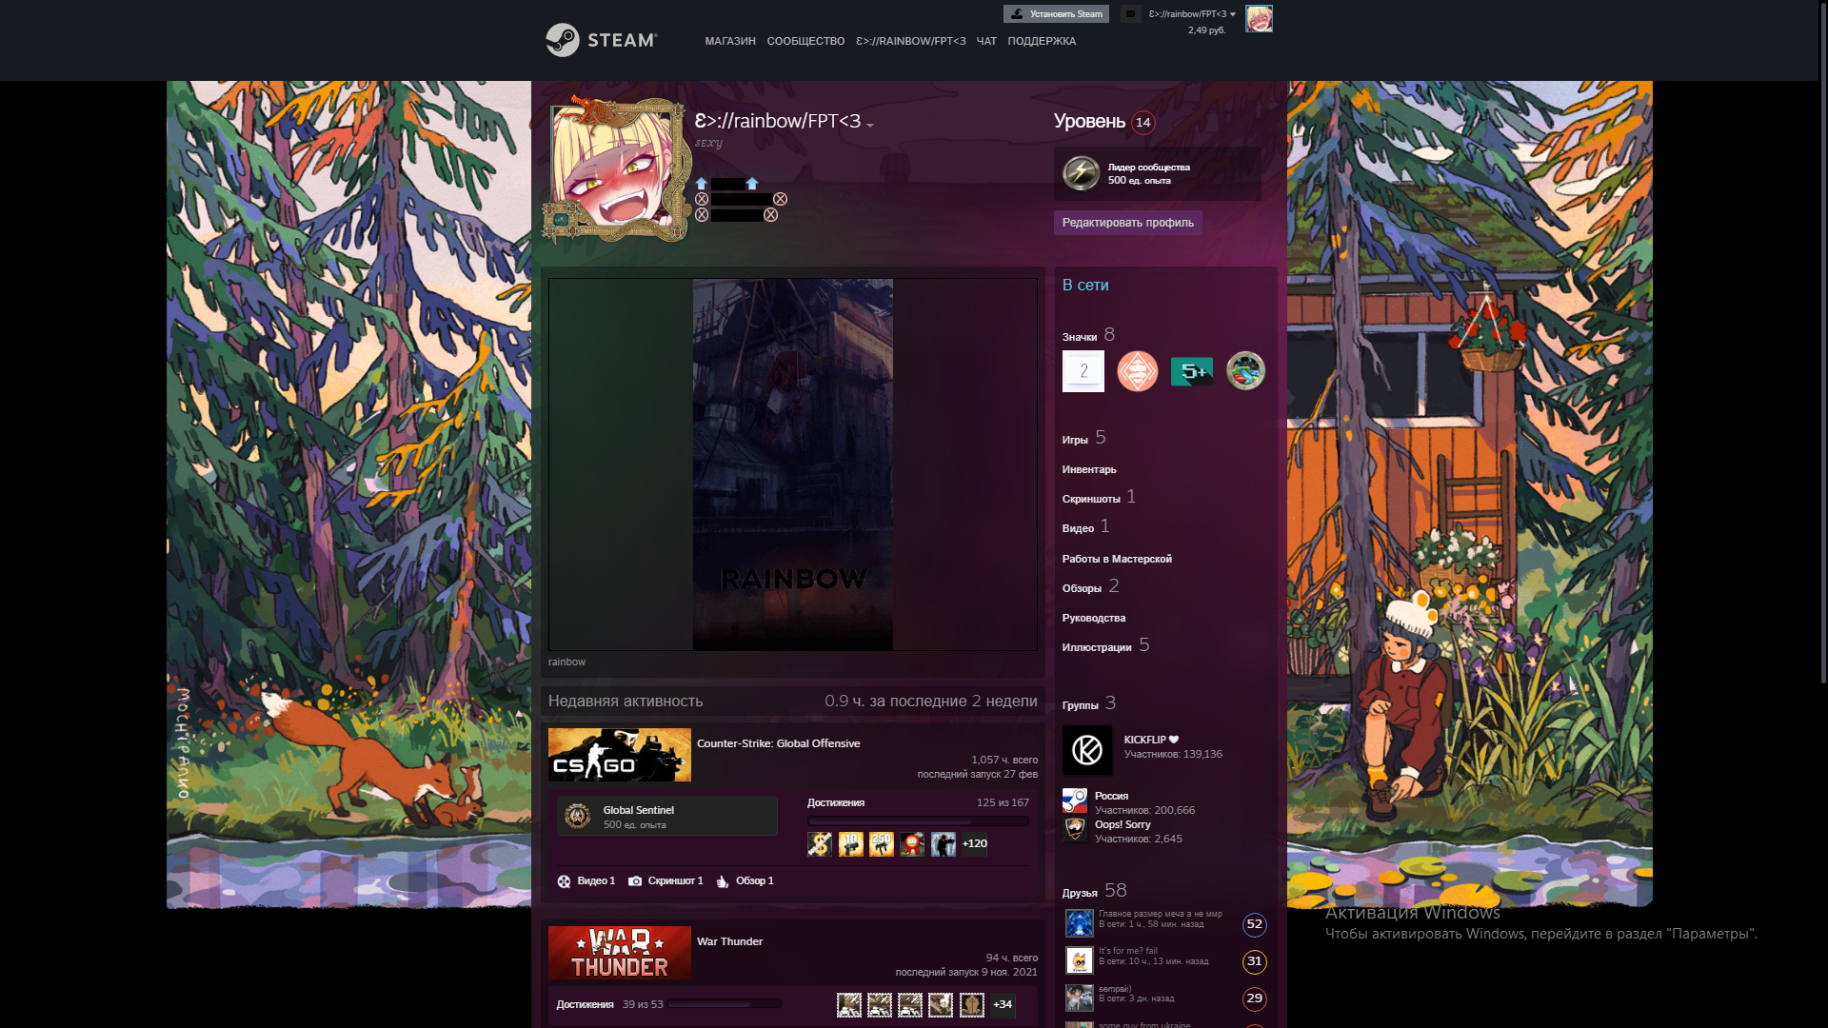Screen dimensions: 1828x1028
Task: Open Инвентарь link
Action: pos(1089,469)
